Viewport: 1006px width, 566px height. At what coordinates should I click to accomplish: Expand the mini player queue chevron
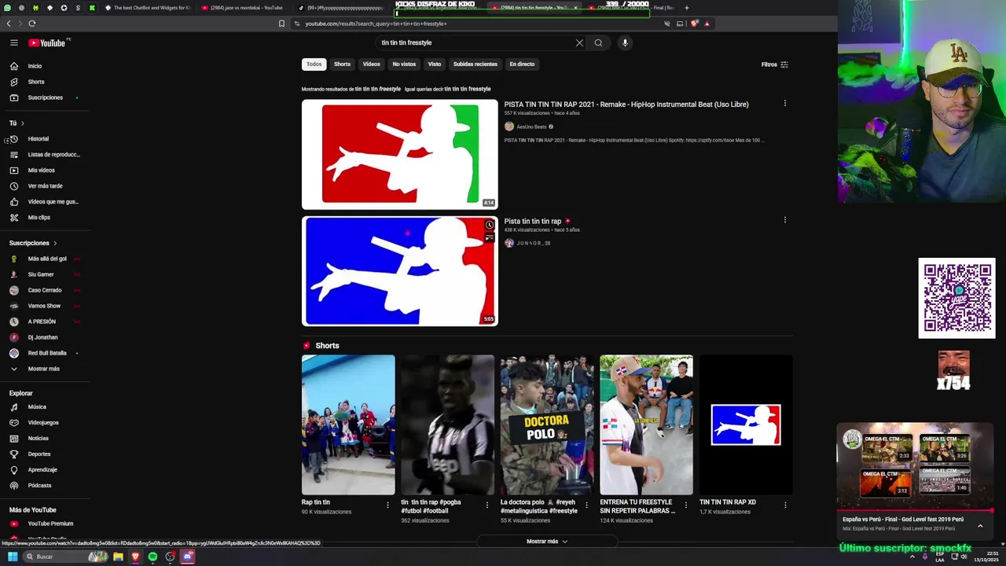pos(980,526)
